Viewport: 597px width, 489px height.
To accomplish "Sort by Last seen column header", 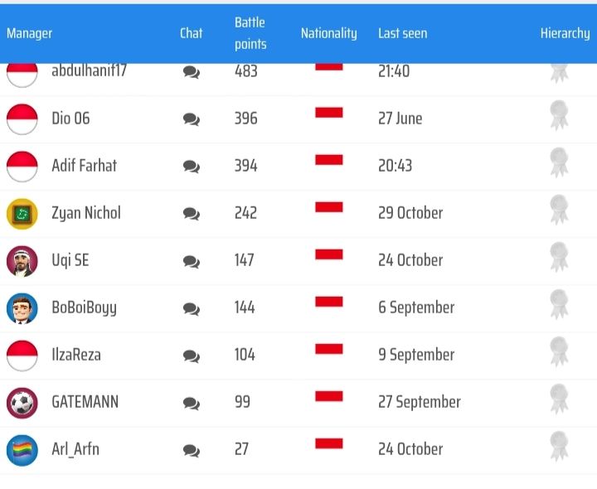I will click(403, 33).
